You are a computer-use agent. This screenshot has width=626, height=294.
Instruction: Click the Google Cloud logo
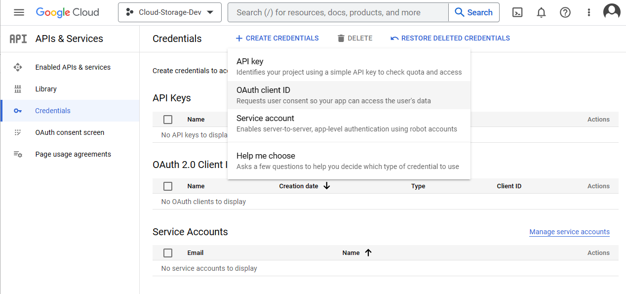coord(67,12)
